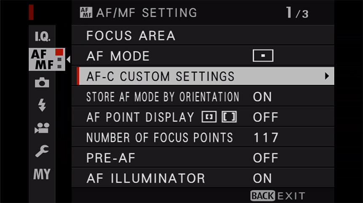The height and width of the screenshot is (203, 363).
Task: Select the AF Mode menu item
Action: pos(118,56)
